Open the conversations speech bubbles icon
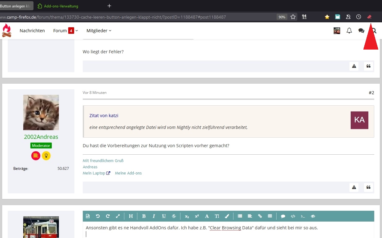The height and width of the screenshot is (238, 382). pos(361,31)
